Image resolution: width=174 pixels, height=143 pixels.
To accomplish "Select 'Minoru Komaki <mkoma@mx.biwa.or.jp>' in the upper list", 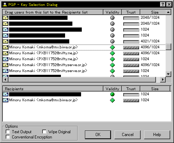I will tap(43, 47).
